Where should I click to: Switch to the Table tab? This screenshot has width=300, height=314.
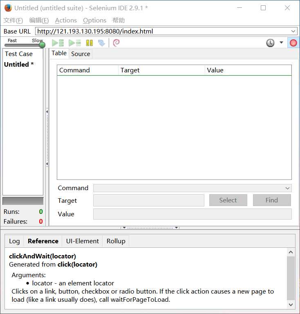point(59,53)
